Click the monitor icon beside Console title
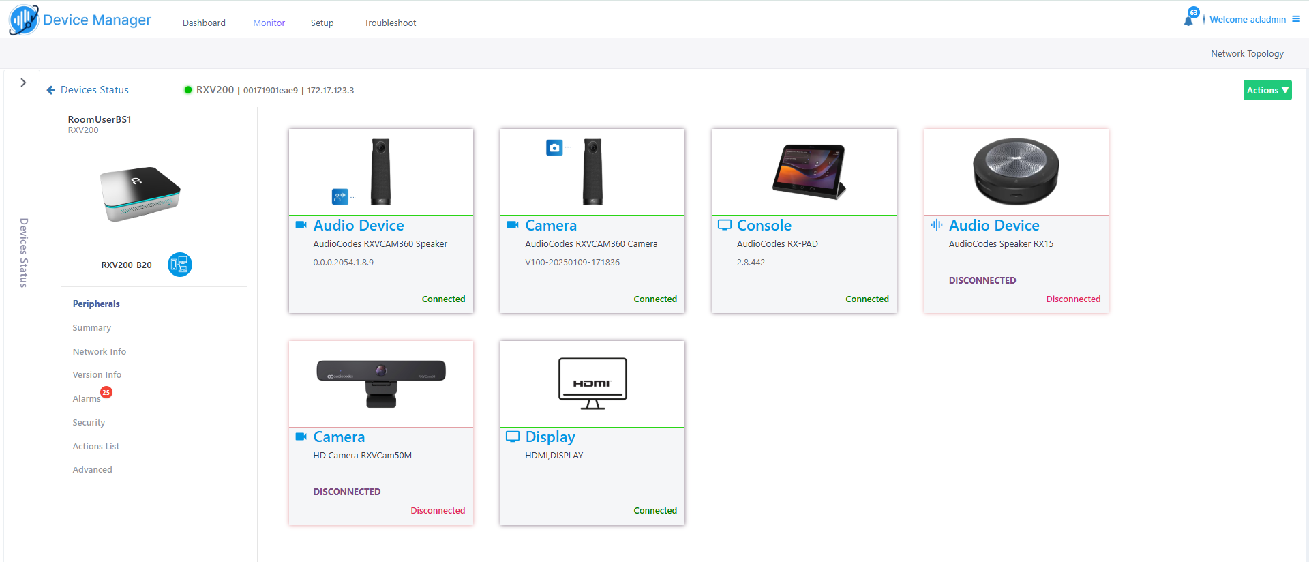 (x=725, y=224)
